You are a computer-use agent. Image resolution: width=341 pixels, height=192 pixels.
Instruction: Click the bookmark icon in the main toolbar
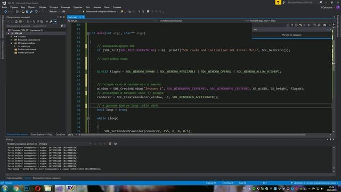[148, 12]
